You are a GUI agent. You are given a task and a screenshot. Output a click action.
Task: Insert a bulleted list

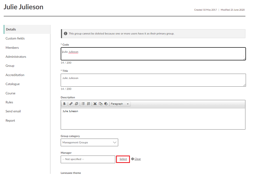tap(83, 104)
